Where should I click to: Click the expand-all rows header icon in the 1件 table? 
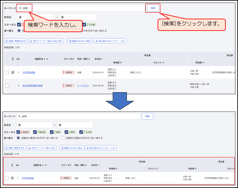point(12,165)
